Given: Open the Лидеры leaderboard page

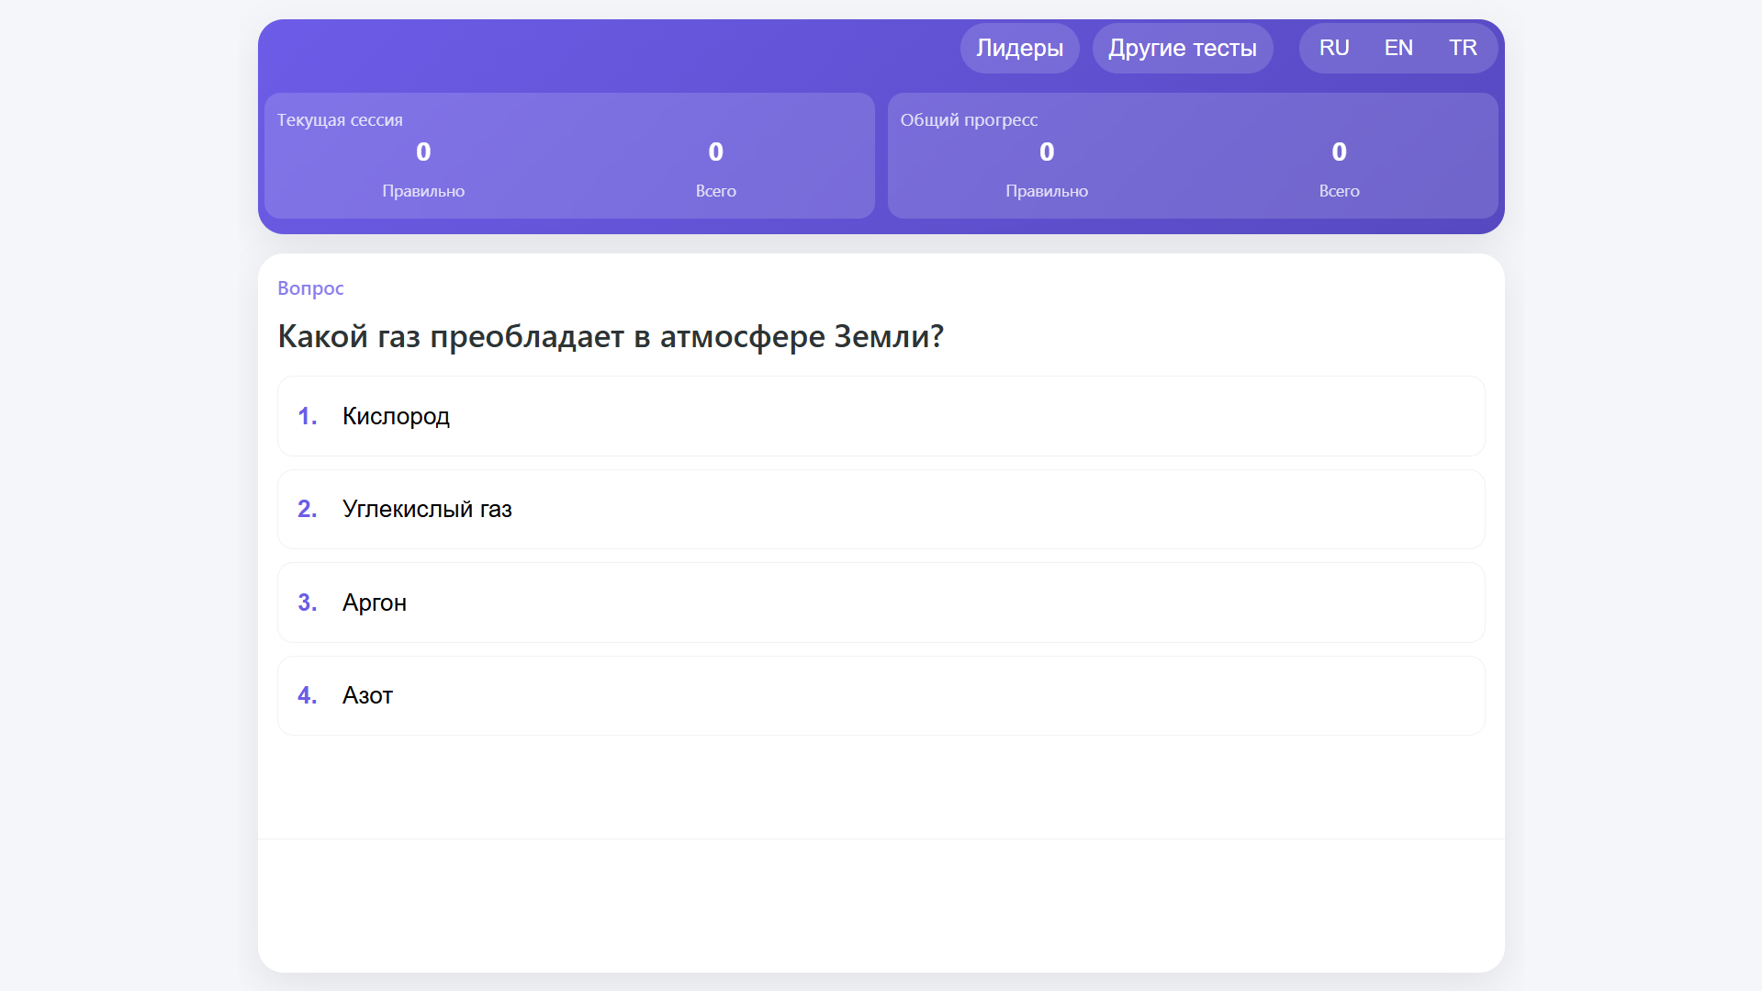Looking at the screenshot, I should point(1019,48).
